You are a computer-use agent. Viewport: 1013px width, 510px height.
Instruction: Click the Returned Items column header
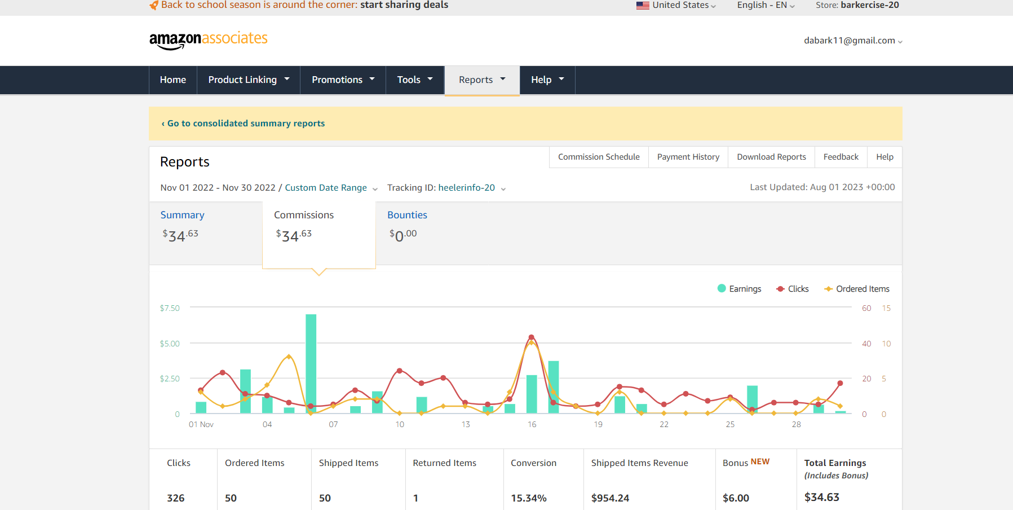point(444,463)
